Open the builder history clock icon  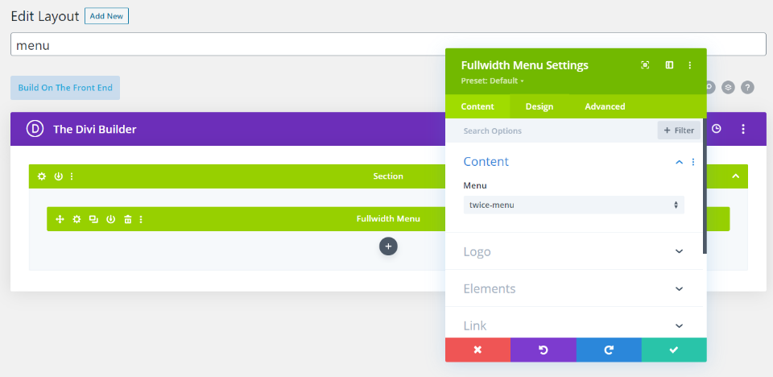[717, 129]
